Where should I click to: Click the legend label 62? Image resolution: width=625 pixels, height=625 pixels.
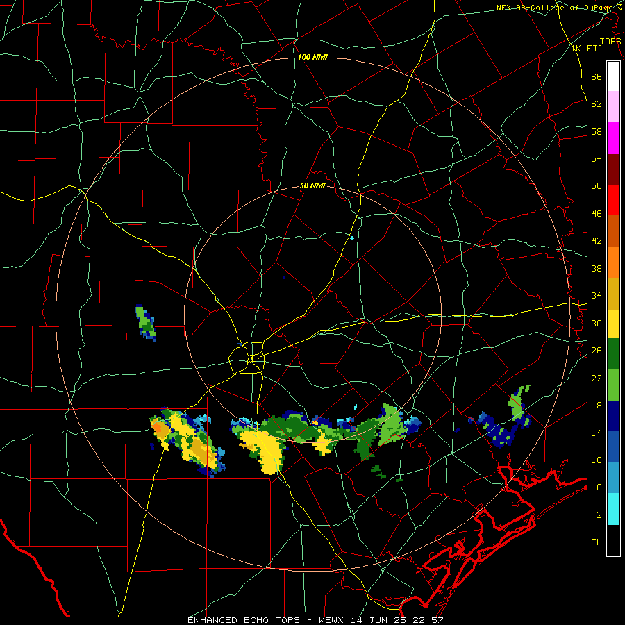pyautogui.click(x=597, y=104)
